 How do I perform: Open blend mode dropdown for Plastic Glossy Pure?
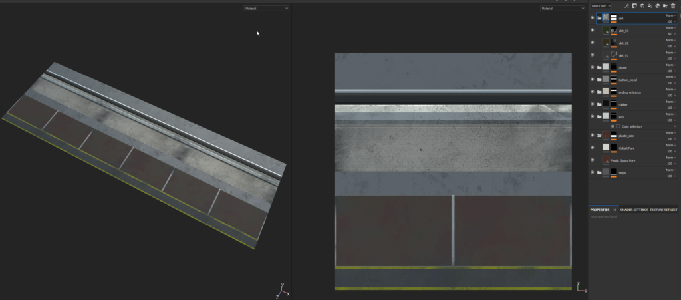(671, 157)
